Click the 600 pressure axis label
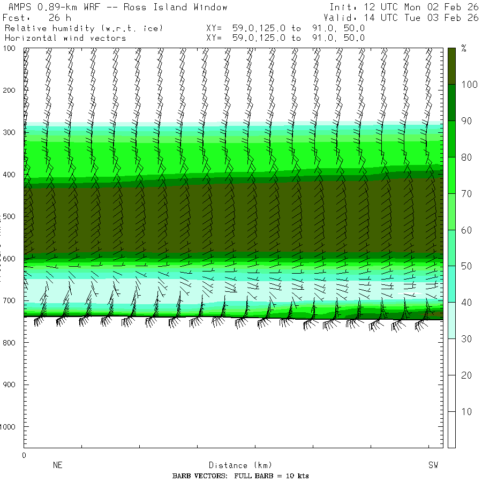Screen dimensions: 482x482 click(x=9, y=259)
